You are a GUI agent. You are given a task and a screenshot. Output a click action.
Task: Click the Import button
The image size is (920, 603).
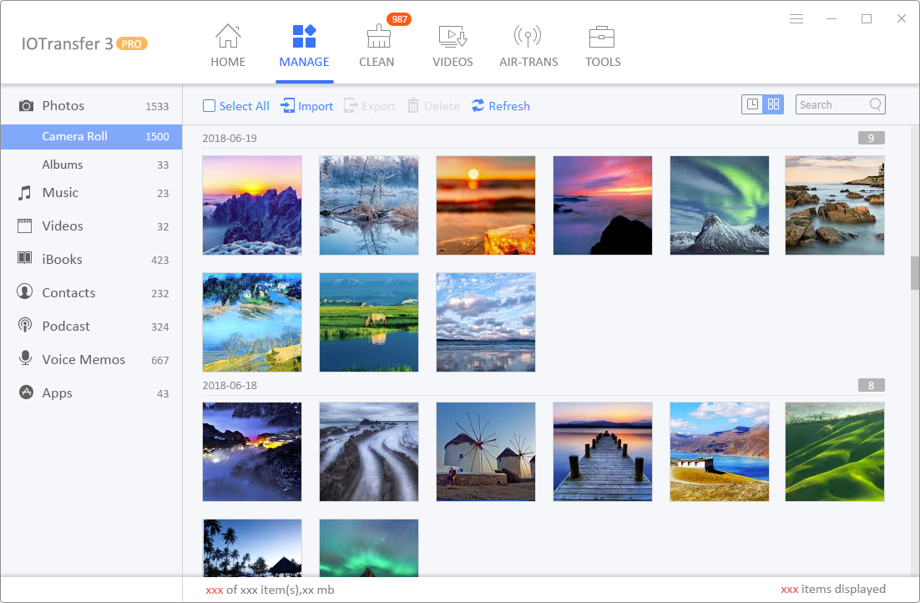[x=306, y=105]
